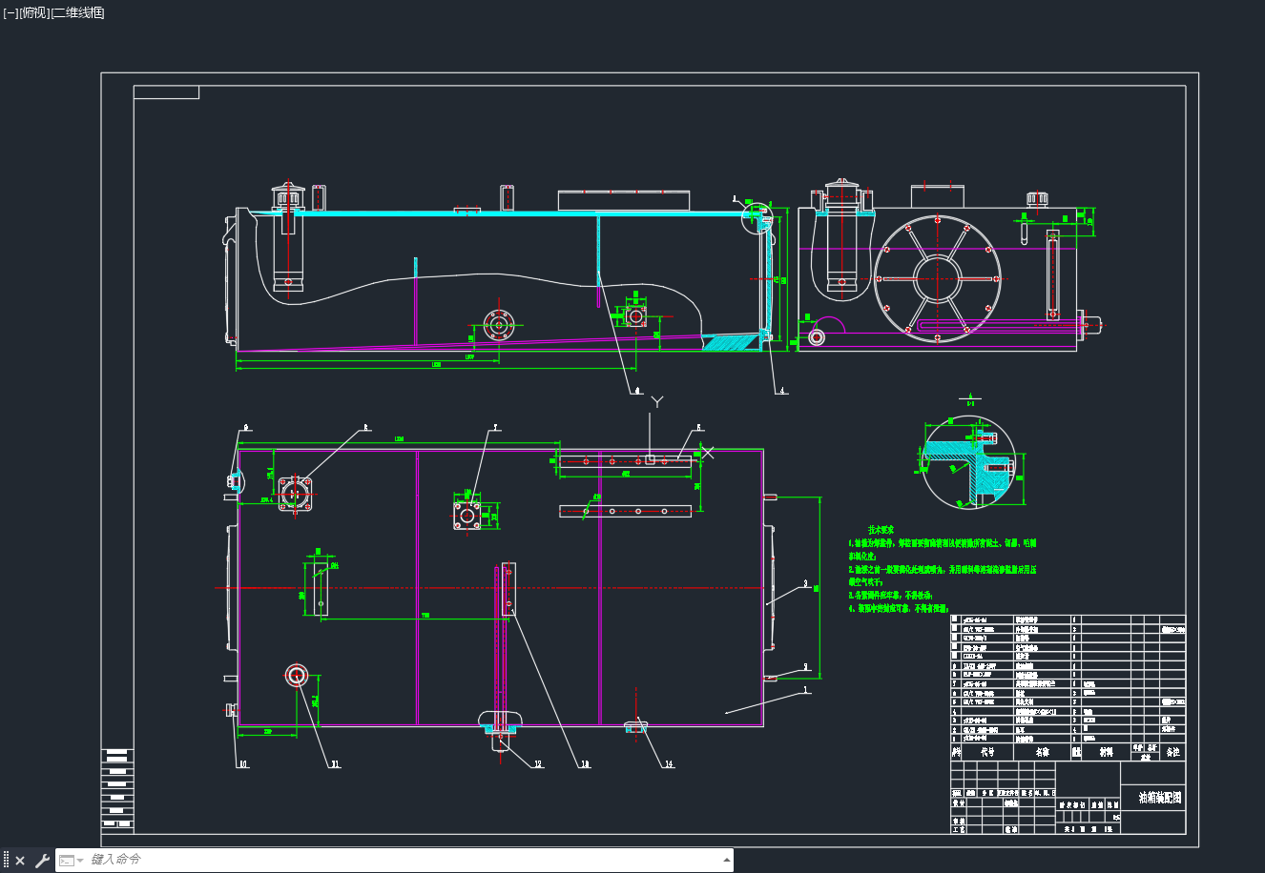Image resolution: width=1265 pixels, height=873 pixels.
Task: Open the 二维线框 visual style menu
Action: click(77, 13)
